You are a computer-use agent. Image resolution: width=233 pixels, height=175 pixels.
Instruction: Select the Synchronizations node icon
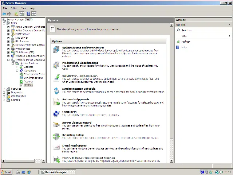pos(21,78)
